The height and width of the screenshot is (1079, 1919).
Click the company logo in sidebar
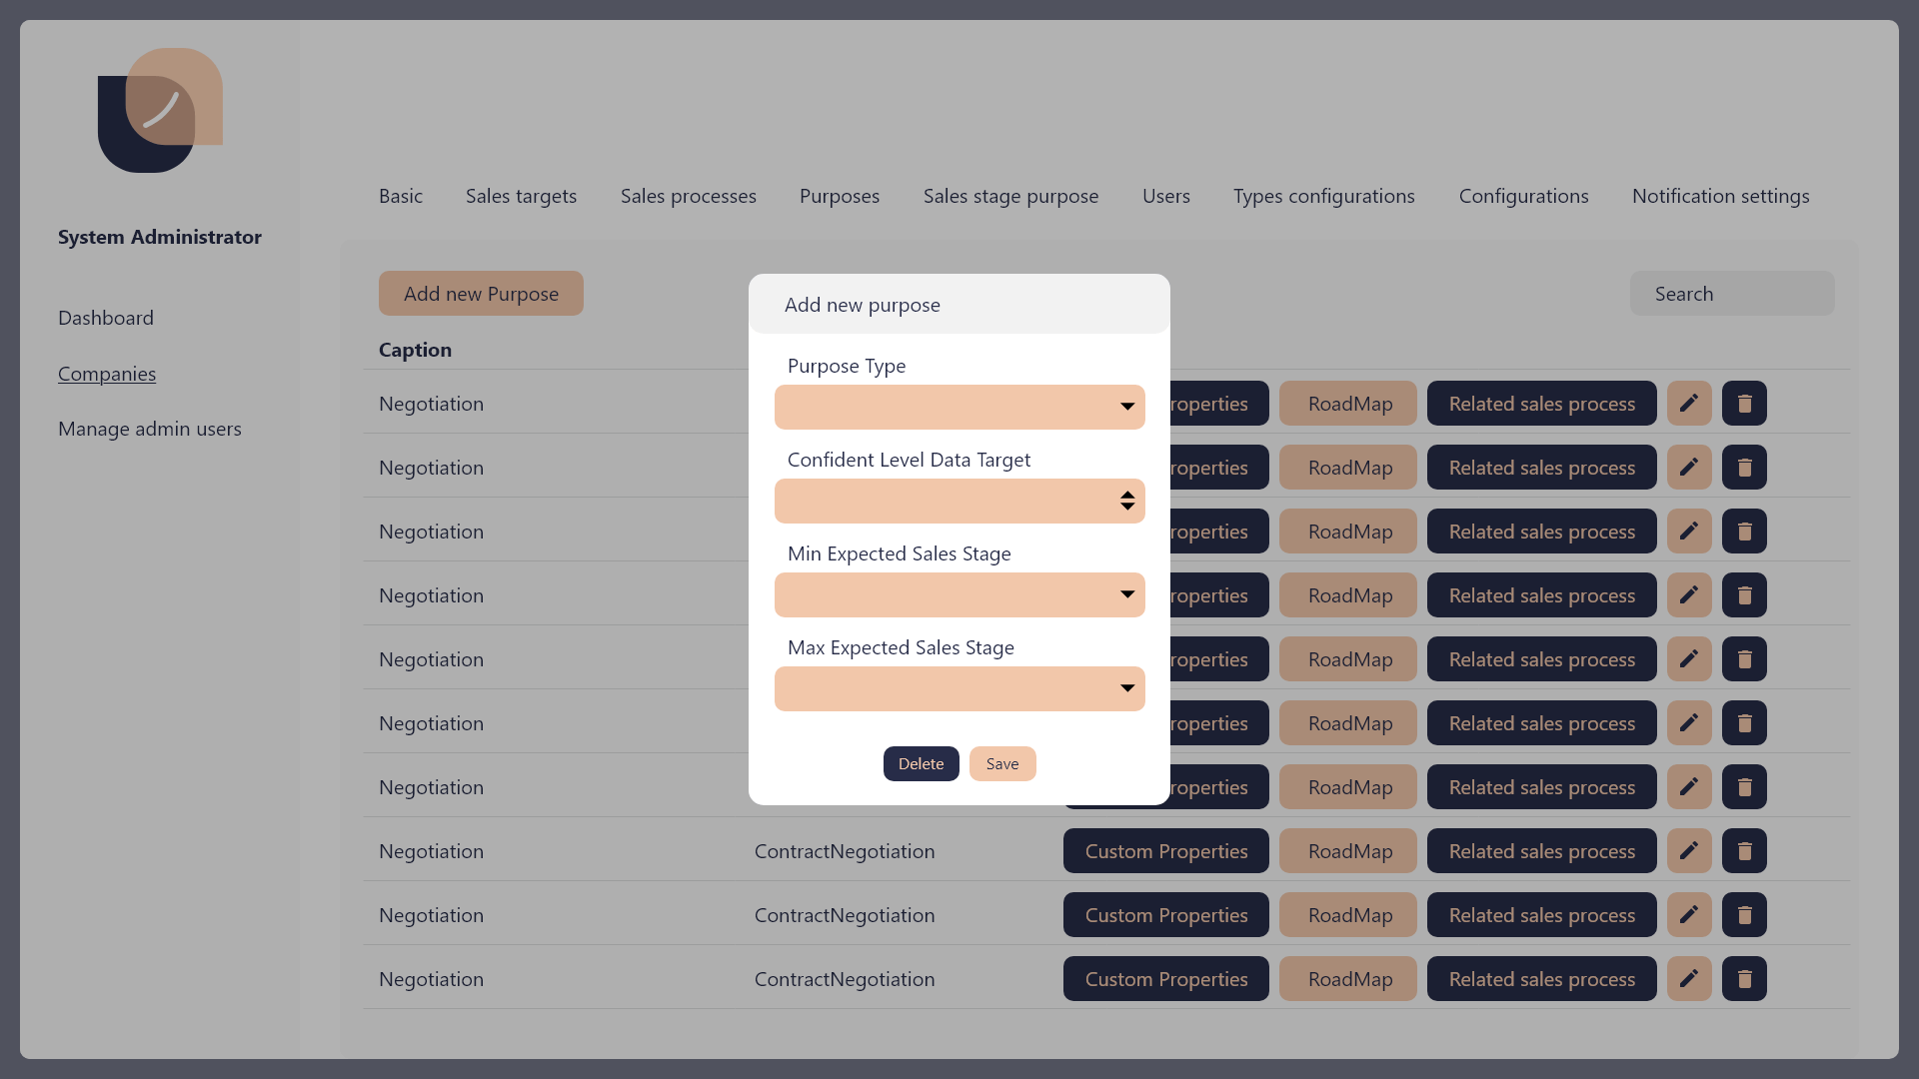(x=160, y=110)
